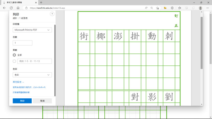
Task: Expand 其他設定 more settings
Action: click(x=18, y=82)
